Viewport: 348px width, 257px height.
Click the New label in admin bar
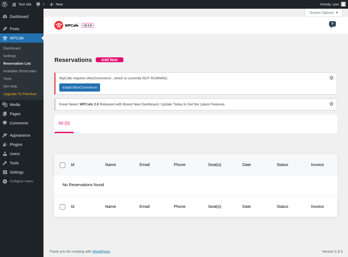coord(59,4)
